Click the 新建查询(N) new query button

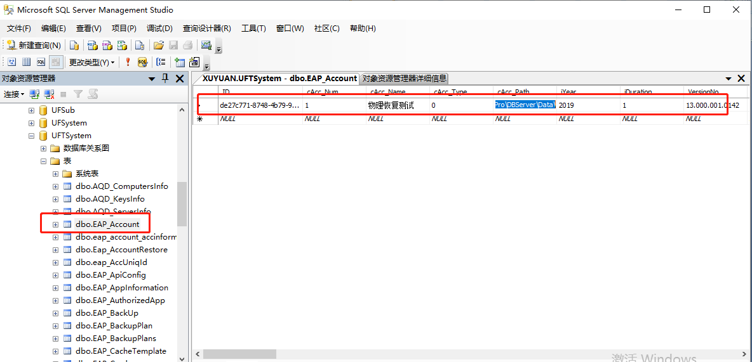(34, 46)
